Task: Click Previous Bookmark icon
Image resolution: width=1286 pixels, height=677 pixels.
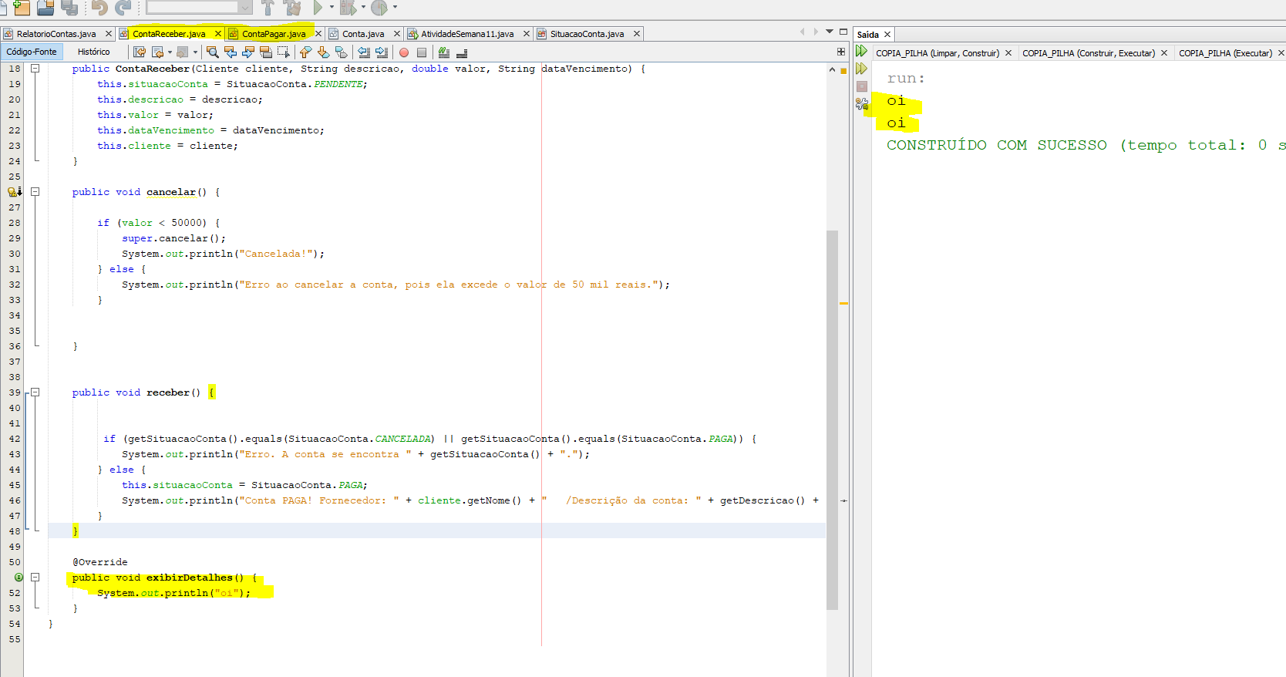Action: (306, 52)
